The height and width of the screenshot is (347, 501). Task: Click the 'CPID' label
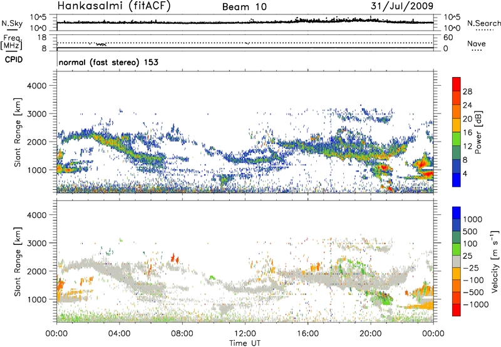[14, 60]
